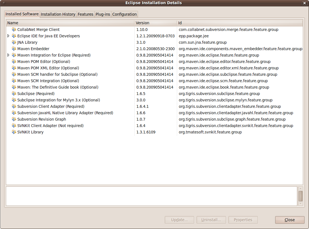Screen dimensions: 309x229
Task: Click the Maven POM XML Editor icon
Action: (14, 68)
